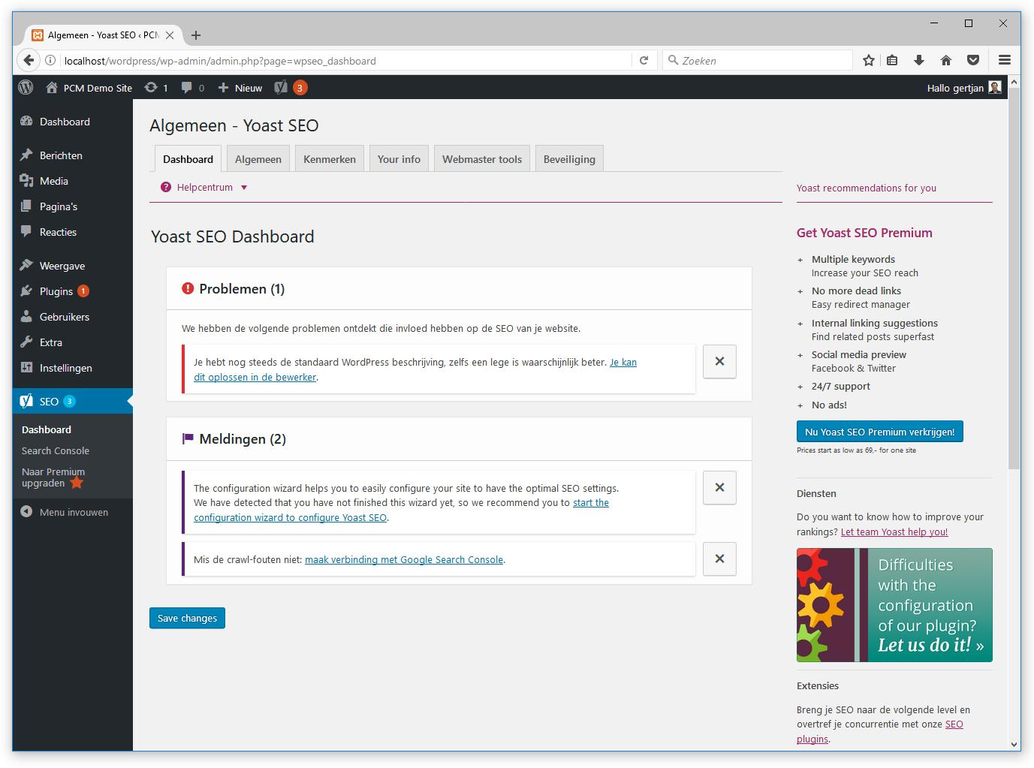Viewport: 1034px width, 768px height.
Task: Click the WordPress logo in admin bar
Action: 26,87
